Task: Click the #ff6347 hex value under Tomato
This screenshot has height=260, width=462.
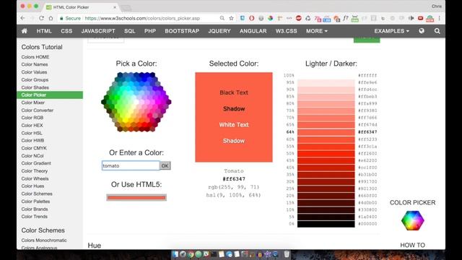Action: (234, 179)
